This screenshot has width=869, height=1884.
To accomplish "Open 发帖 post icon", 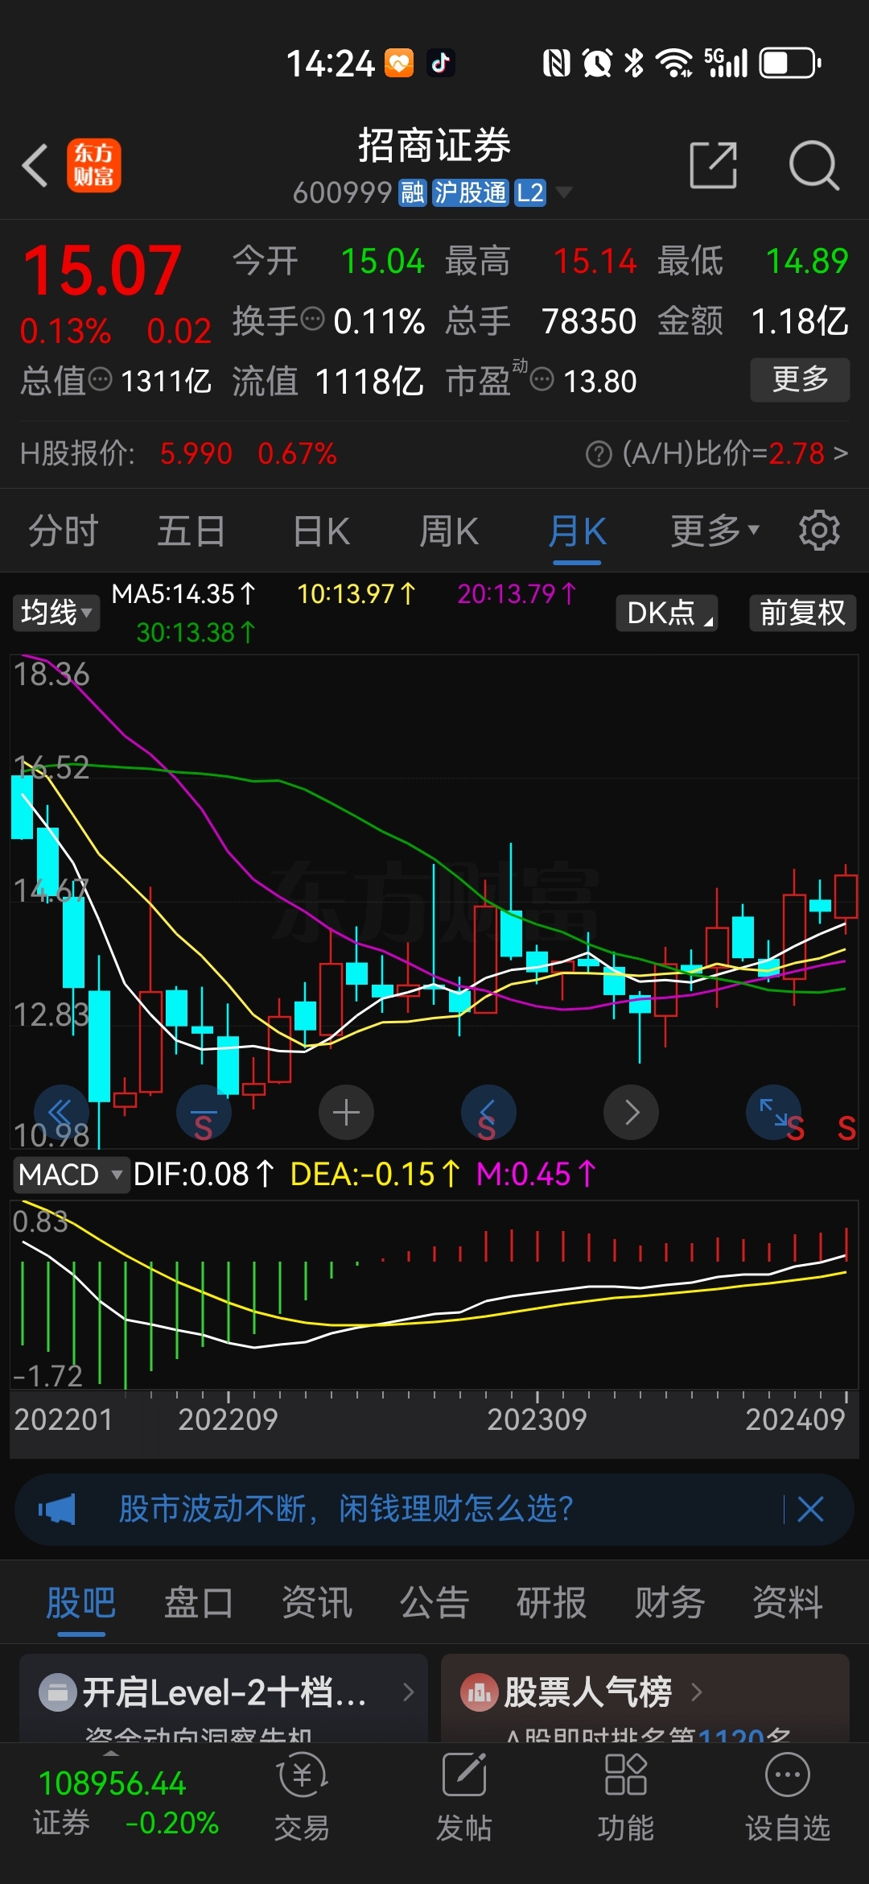I will [464, 1797].
